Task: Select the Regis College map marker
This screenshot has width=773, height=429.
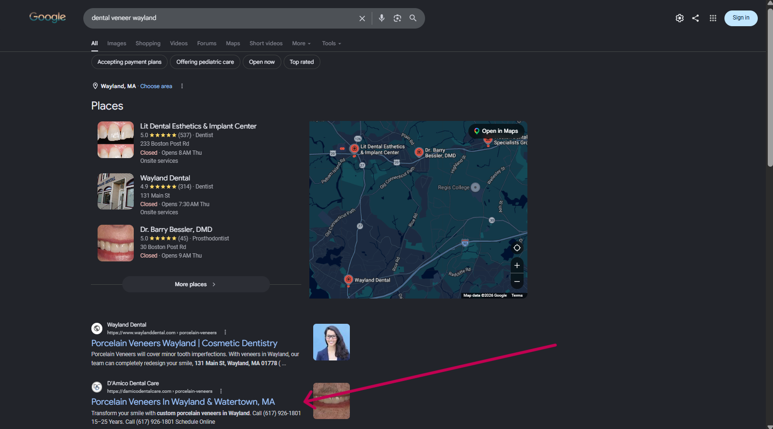Action: pyautogui.click(x=475, y=187)
